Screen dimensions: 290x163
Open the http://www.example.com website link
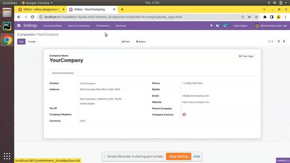pyautogui.click(x=196, y=102)
